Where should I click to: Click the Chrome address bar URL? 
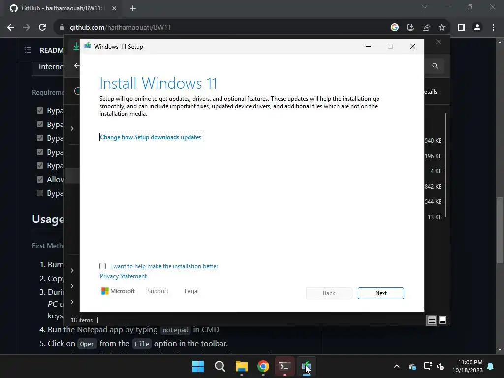[x=120, y=28]
